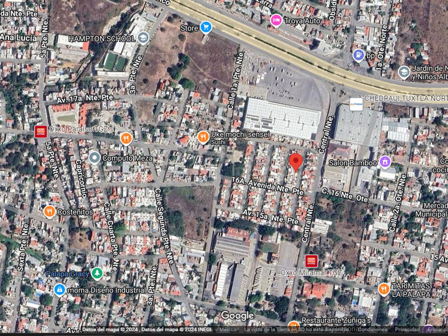Click the Costeñitos label

(75, 212)
